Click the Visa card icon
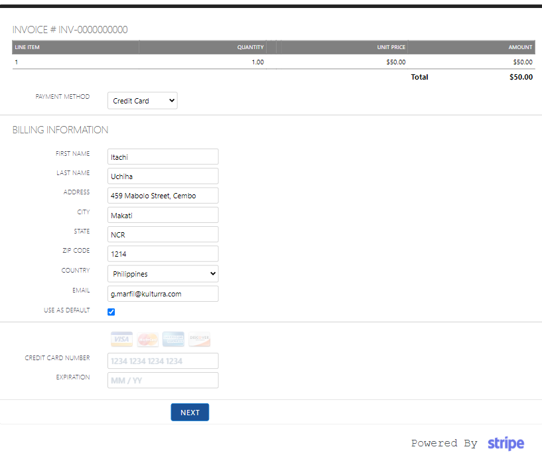The image size is (542, 459). [121, 340]
